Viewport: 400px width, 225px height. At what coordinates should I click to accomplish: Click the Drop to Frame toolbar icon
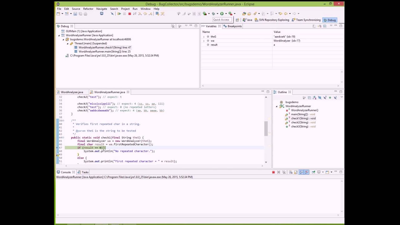(x=157, y=13)
